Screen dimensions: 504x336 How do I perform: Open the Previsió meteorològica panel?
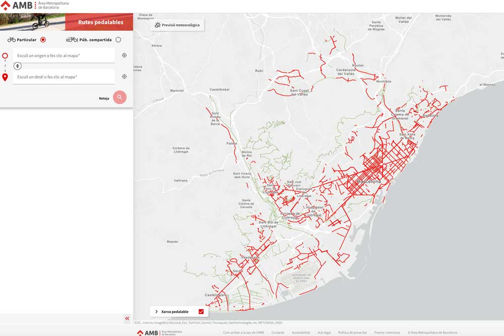177,25
